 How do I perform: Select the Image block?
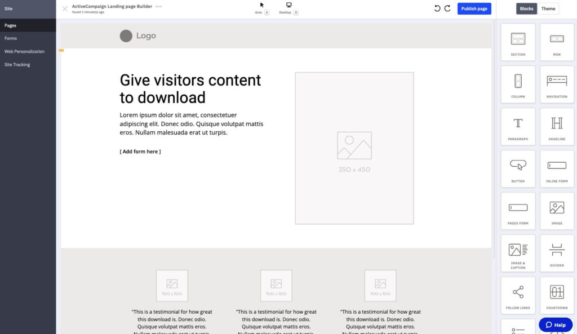[x=557, y=211]
